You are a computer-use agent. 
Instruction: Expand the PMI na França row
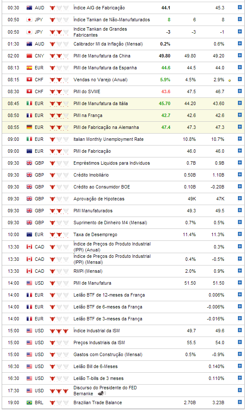(240, 115)
